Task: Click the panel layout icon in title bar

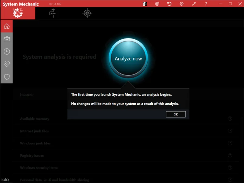Action: [x=145, y=4]
